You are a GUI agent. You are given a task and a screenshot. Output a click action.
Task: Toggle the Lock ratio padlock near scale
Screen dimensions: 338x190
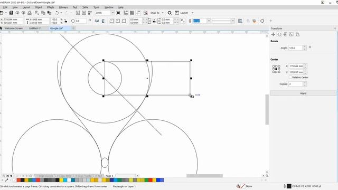65,21
